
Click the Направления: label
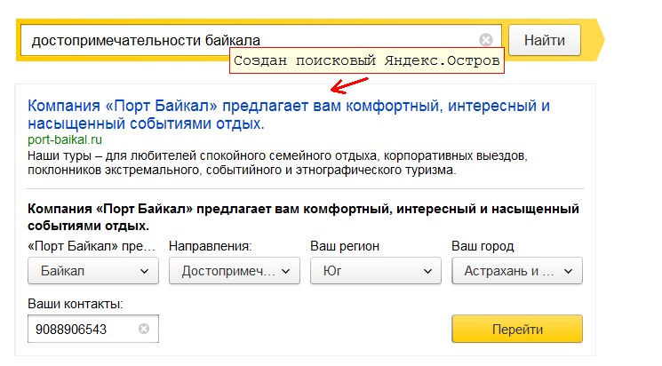pyautogui.click(x=211, y=246)
